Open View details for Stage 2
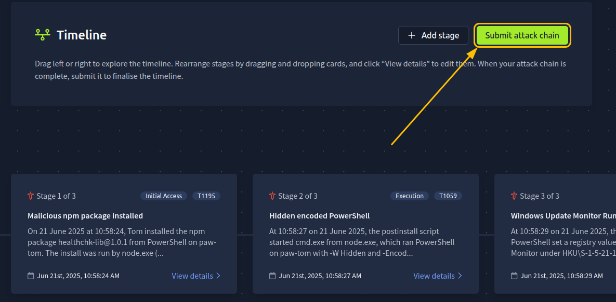Image resolution: width=616 pixels, height=302 pixels. tap(438, 276)
